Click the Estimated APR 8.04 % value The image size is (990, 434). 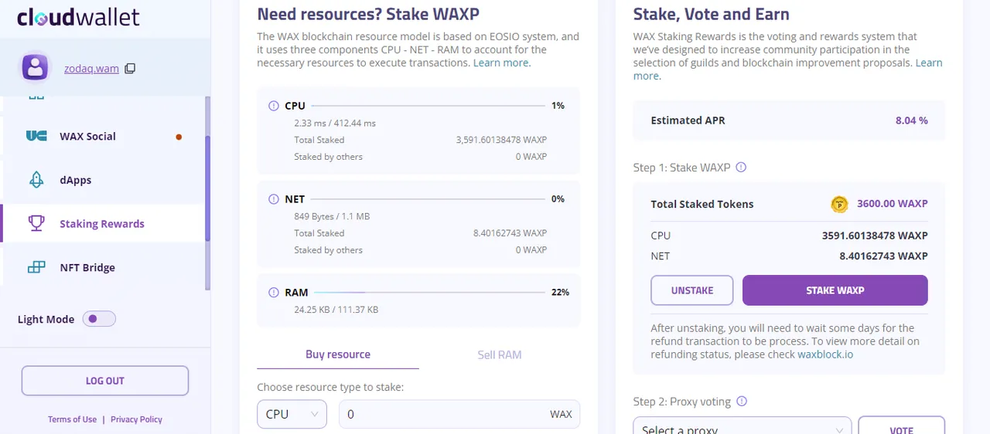(x=912, y=120)
